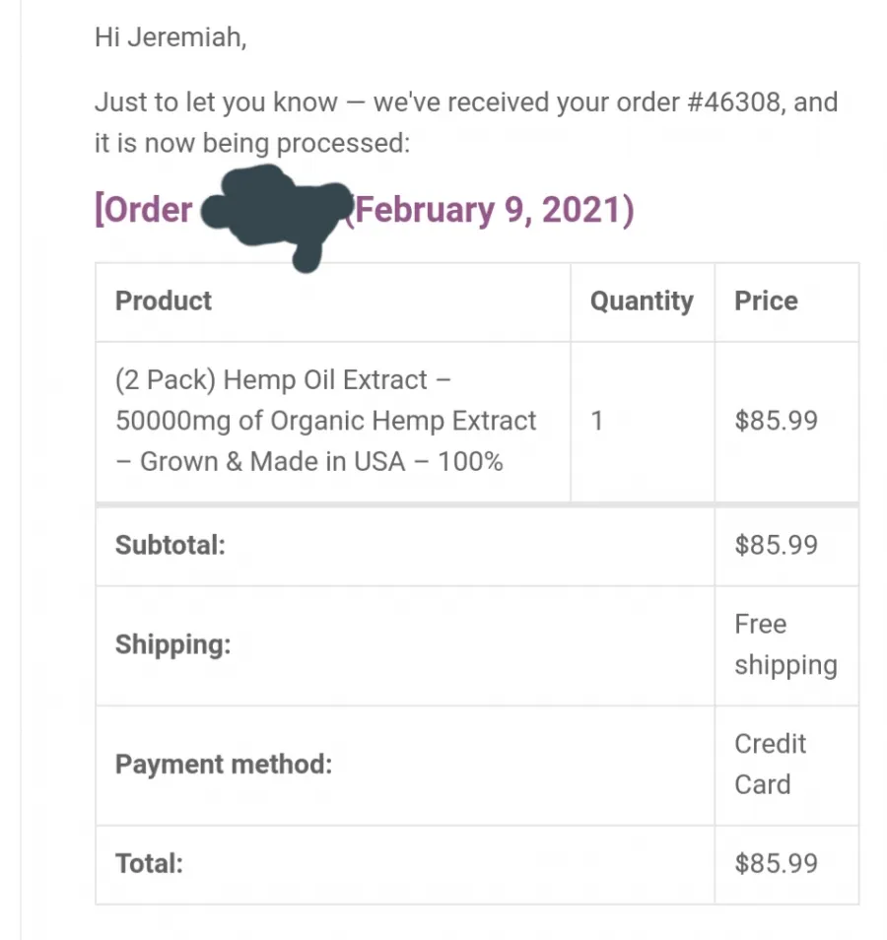Click the Payment method label

pos(224,764)
